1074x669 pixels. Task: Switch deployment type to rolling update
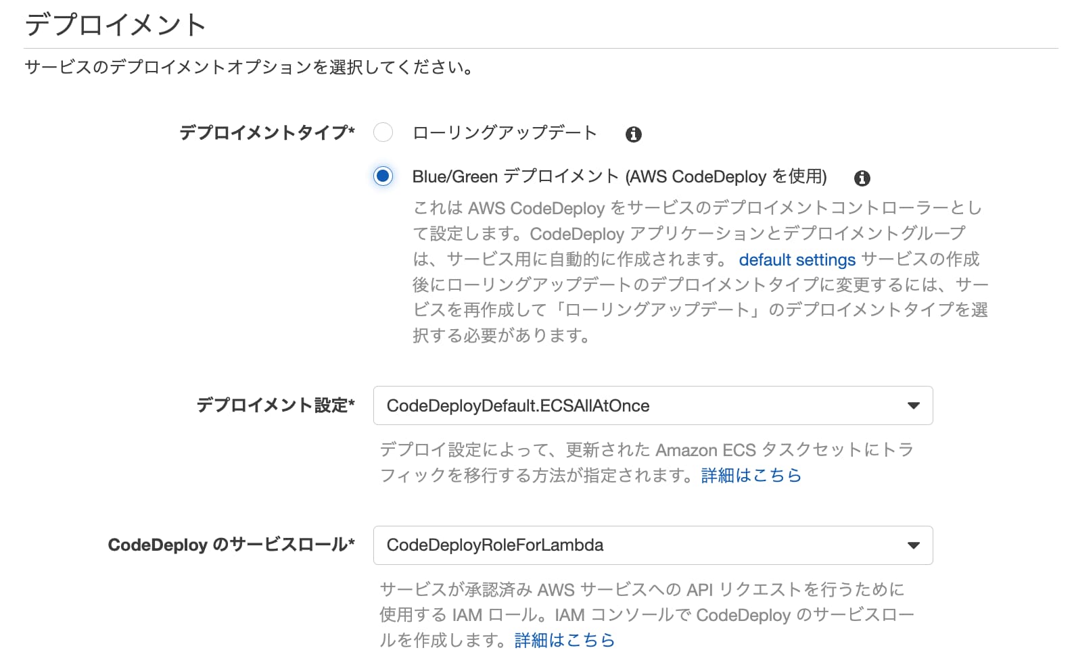coord(383,133)
